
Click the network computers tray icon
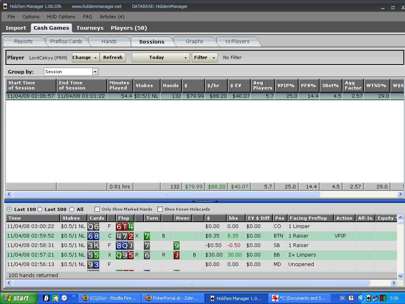click(x=375, y=298)
